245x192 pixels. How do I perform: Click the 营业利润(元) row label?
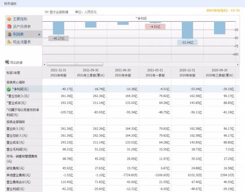pyautogui.click(x=15, y=189)
